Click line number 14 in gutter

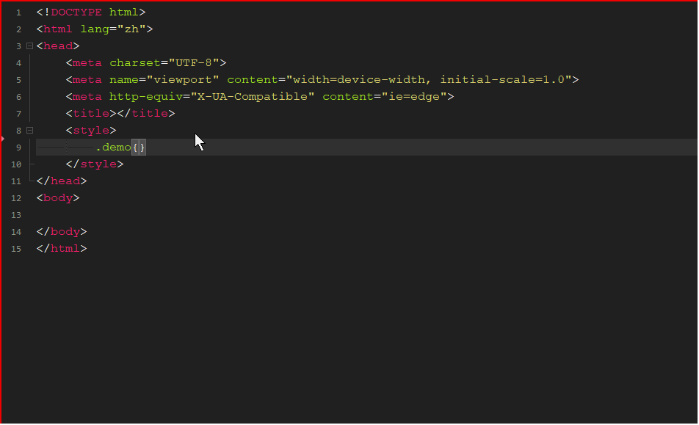tap(16, 233)
